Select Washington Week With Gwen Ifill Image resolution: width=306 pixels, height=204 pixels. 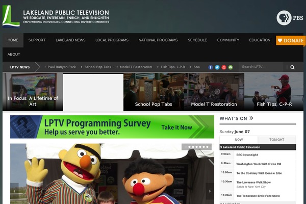tap(259, 164)
